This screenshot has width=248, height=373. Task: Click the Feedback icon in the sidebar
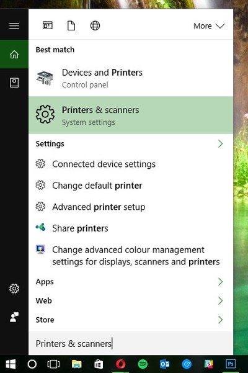coord(14,317)
